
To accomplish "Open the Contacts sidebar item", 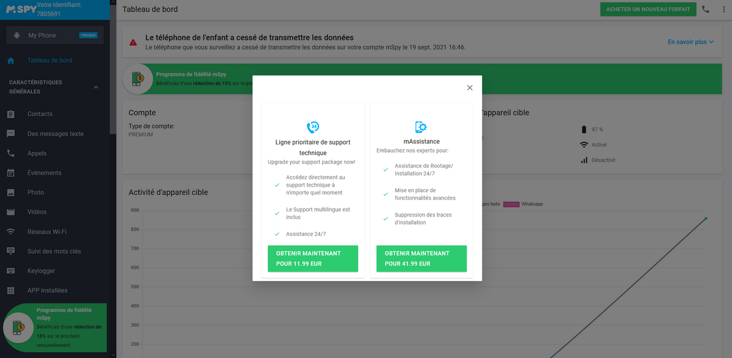I will tap(40, 114).
